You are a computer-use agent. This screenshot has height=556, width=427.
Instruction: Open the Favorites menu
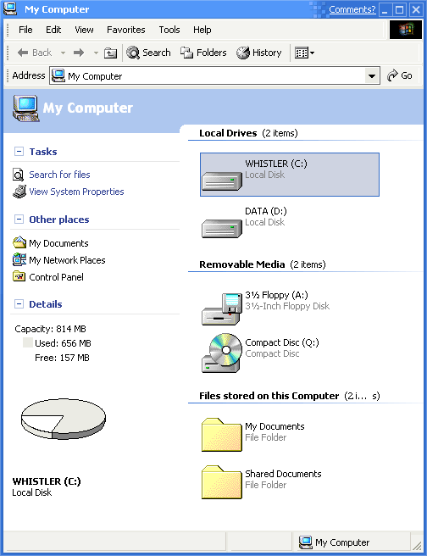(125, 30)
